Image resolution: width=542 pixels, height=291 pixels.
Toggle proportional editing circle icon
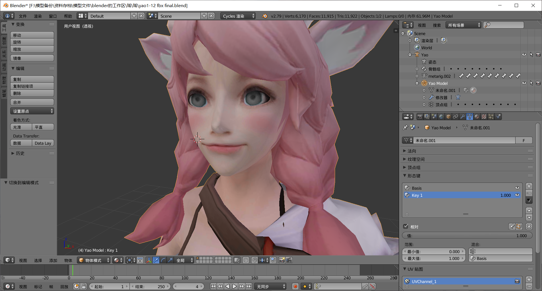pyautogui.click(x=246, y=260)
